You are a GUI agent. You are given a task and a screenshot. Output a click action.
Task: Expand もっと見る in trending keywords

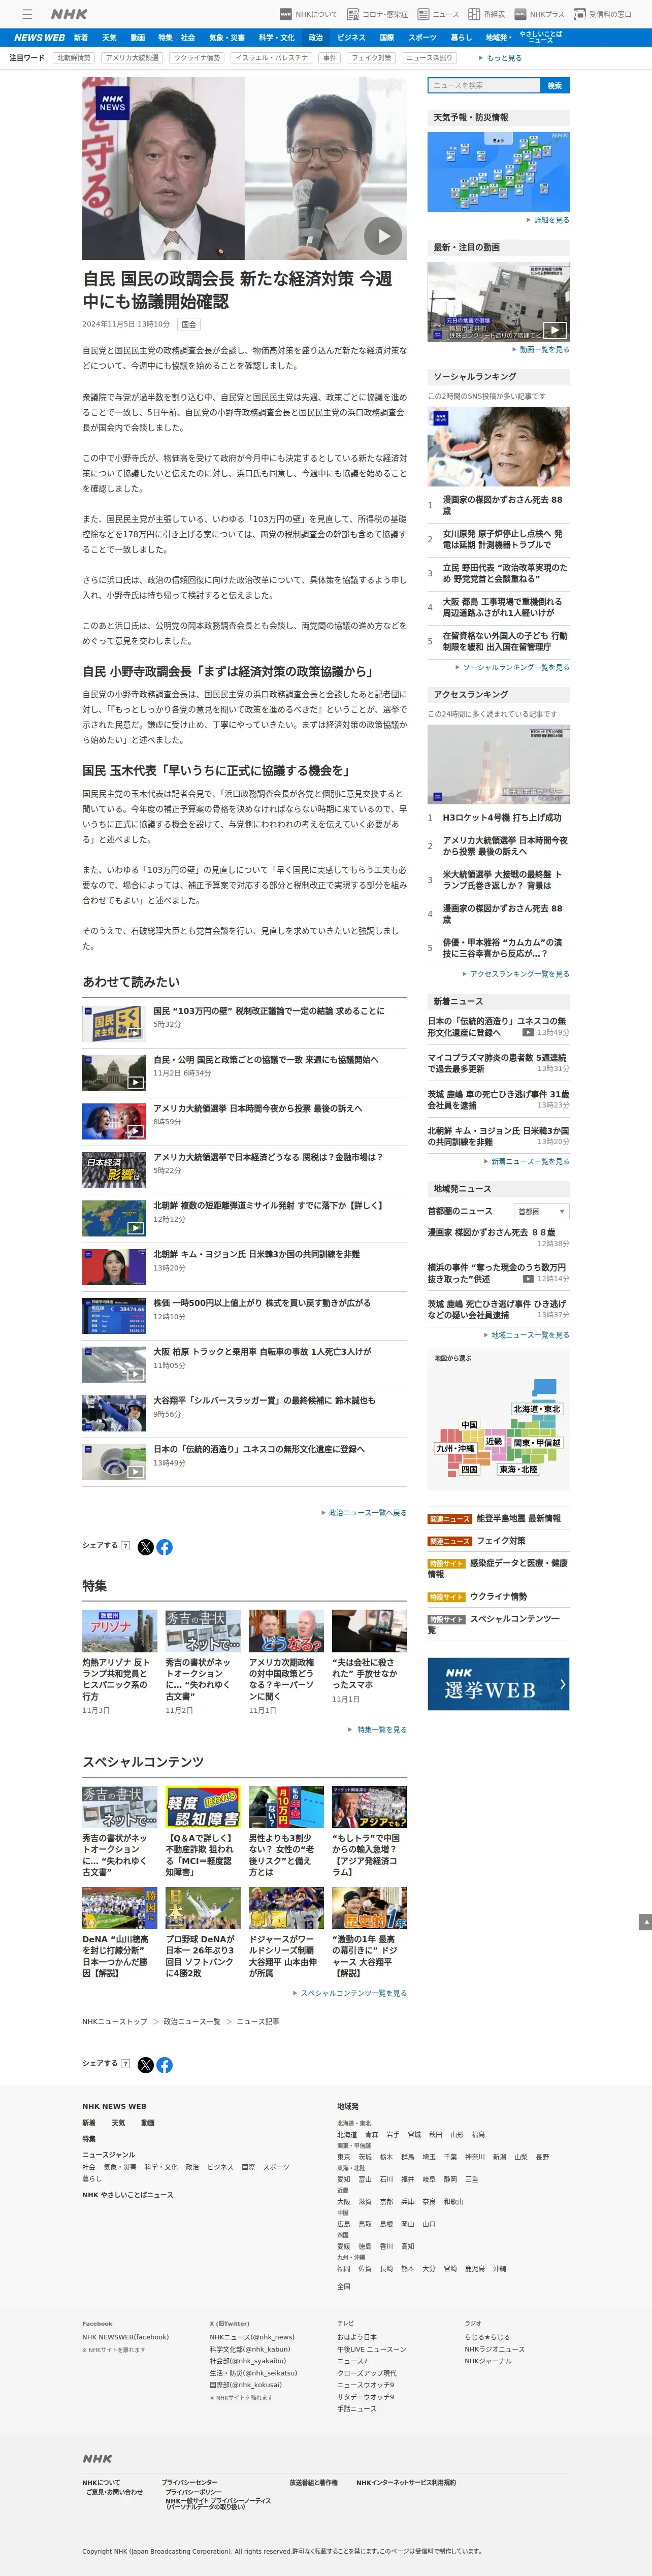(500, 58)
